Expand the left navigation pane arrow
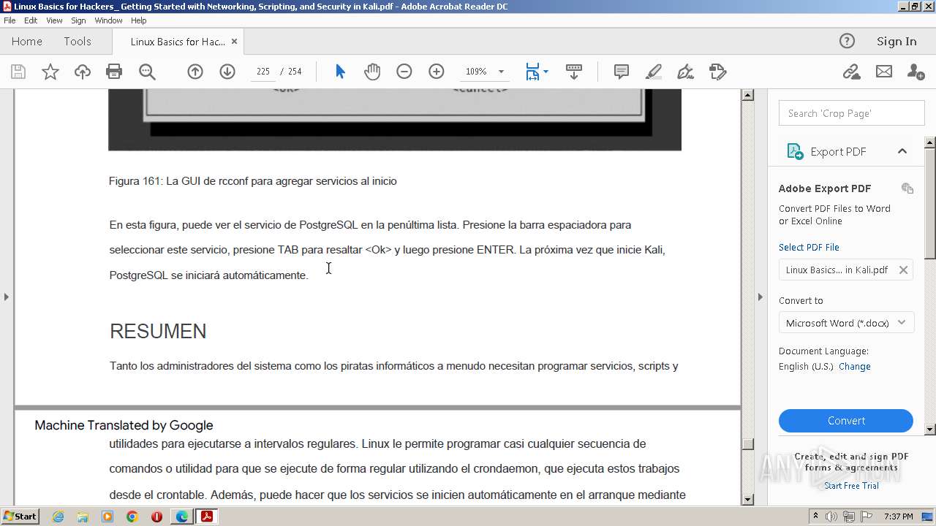Screen dimensions: 936x526 pyautogui.click(x=7, y=297)
